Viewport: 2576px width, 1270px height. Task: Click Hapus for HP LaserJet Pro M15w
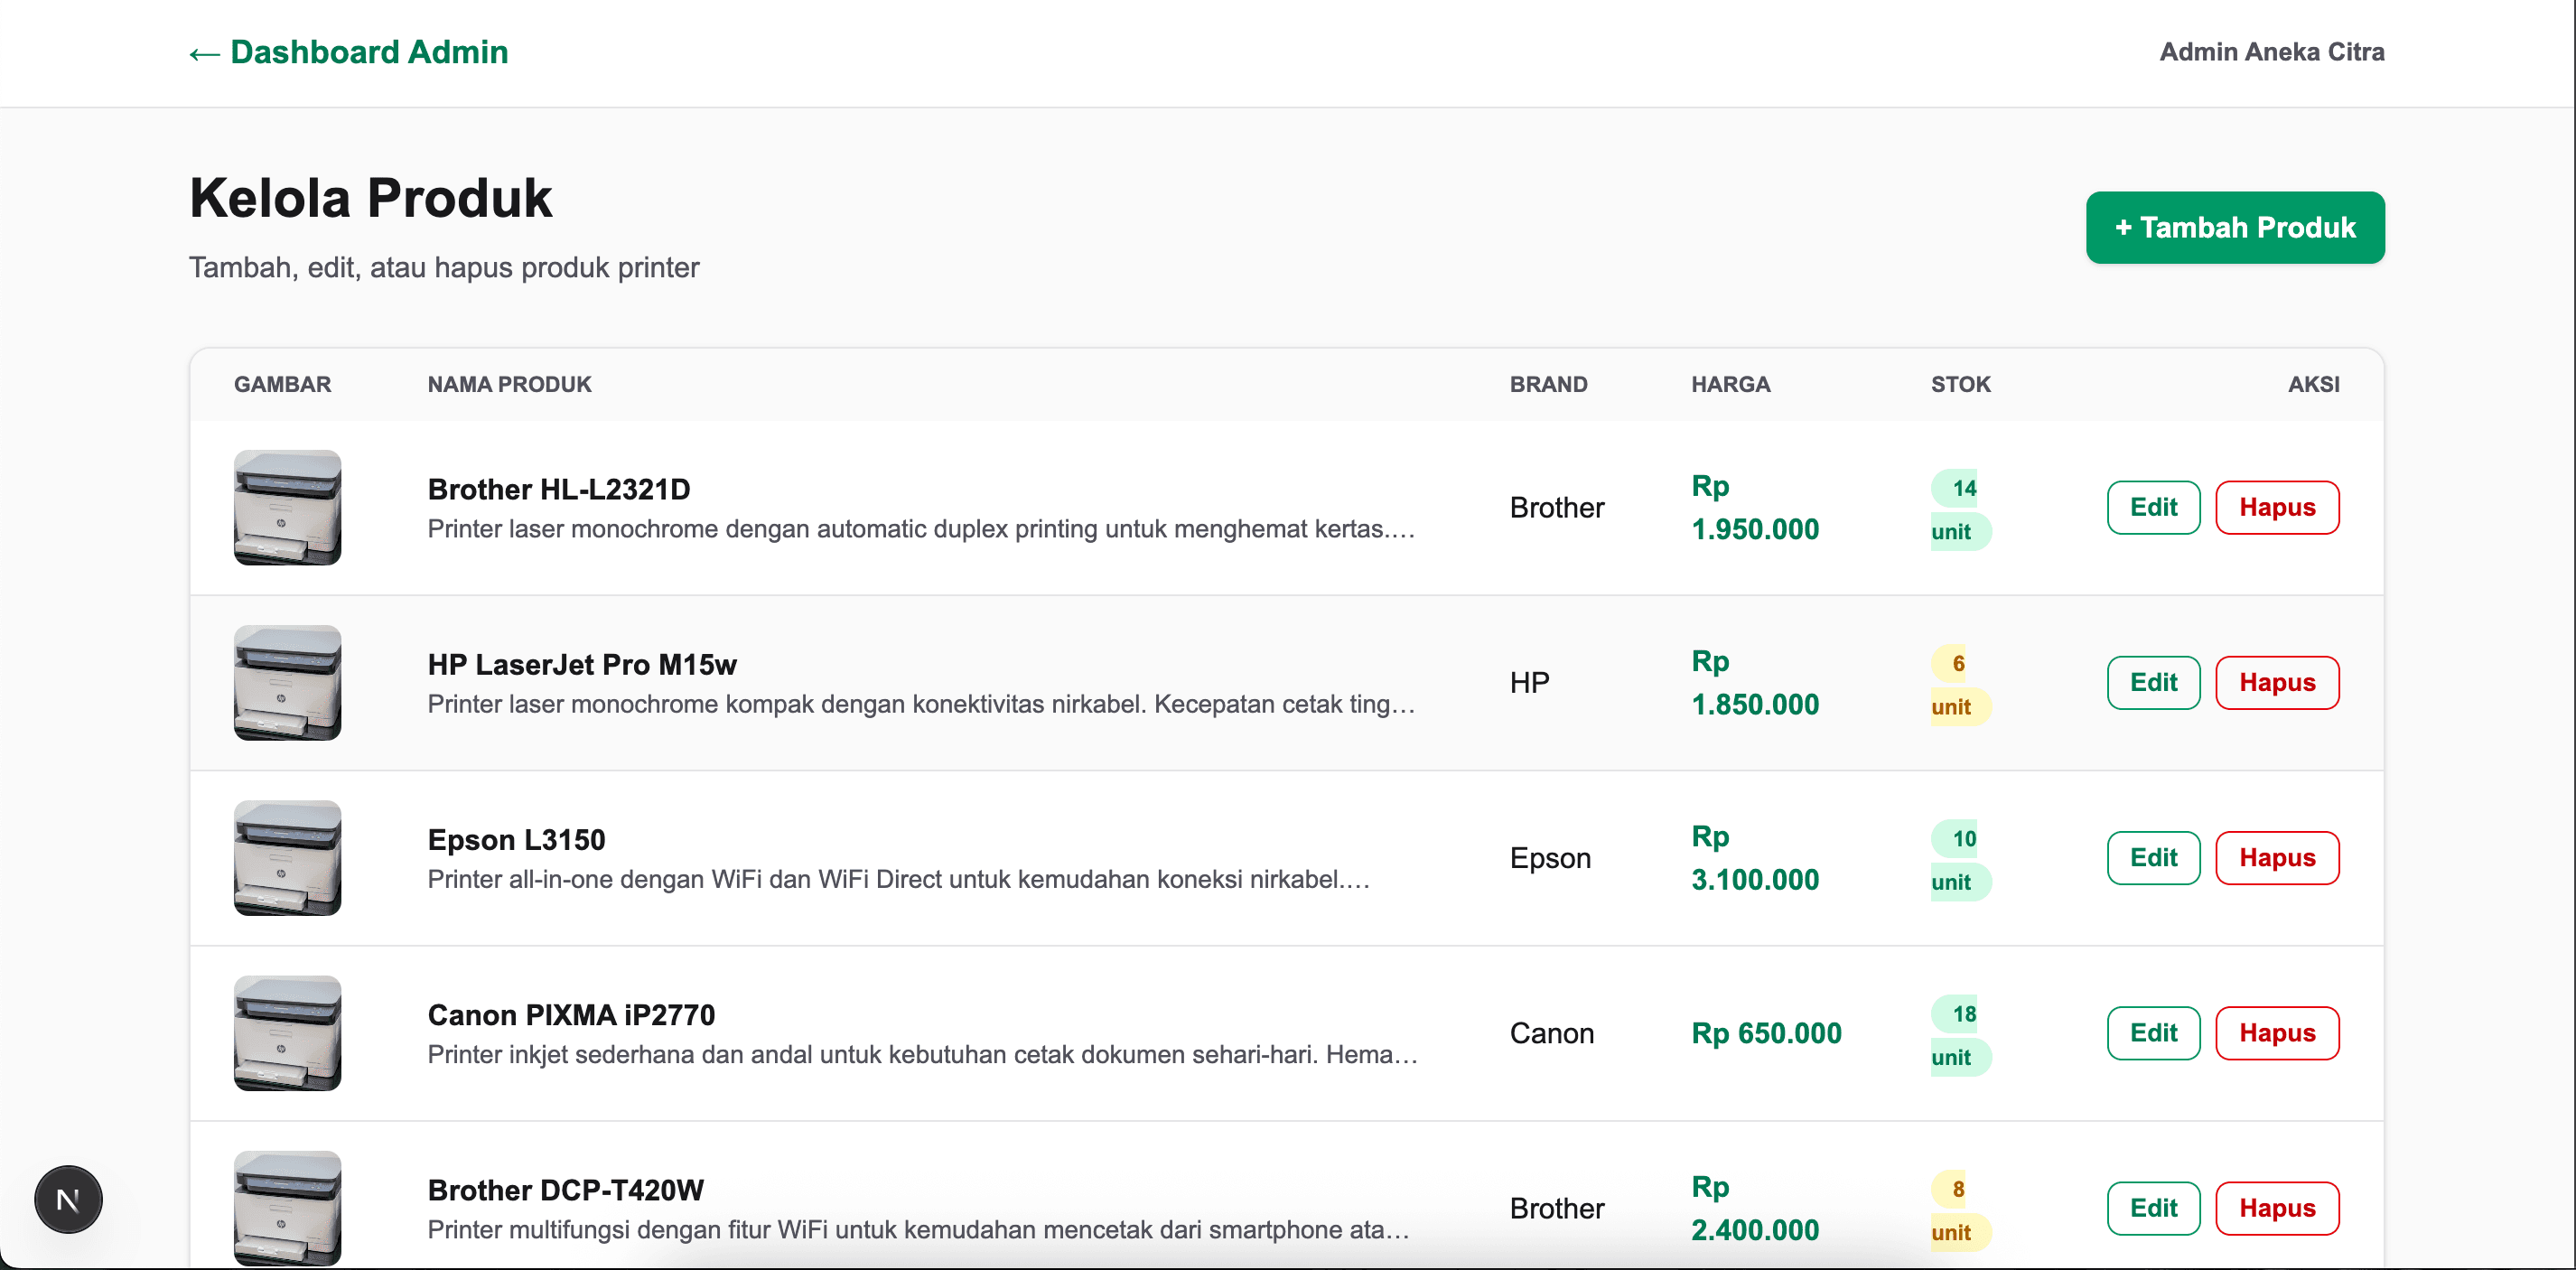[x=2277, y=682]
